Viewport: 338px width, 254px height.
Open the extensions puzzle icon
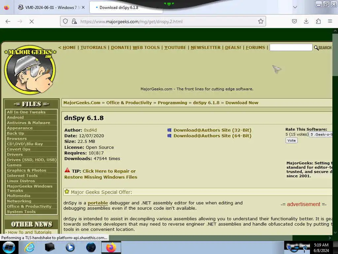pyautogui.click(x=318, y=21)
